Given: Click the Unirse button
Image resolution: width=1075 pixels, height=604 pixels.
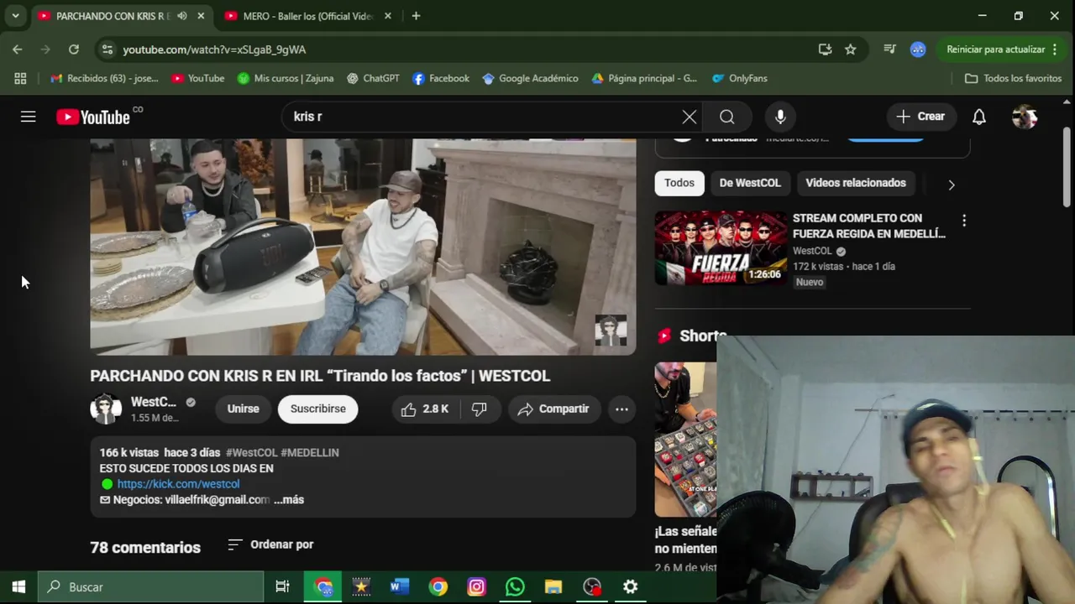Looking at the screenshot, I should [244, 409].
